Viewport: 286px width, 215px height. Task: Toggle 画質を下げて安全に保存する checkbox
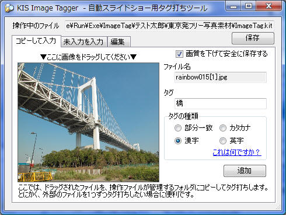(x=179, y=54)
